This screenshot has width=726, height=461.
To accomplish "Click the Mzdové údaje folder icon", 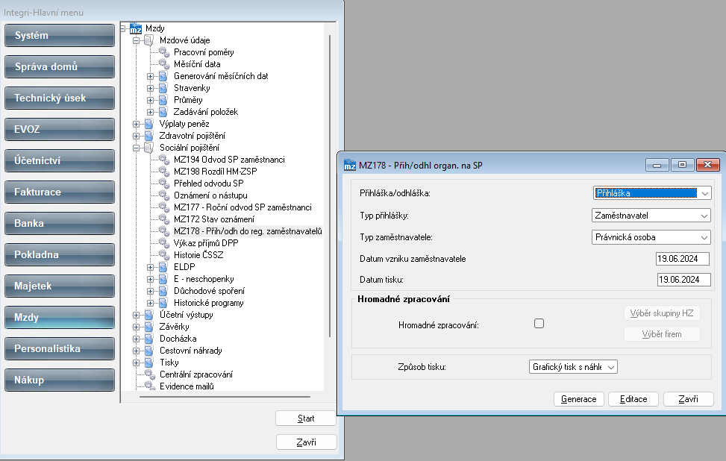I will point(149,40).
